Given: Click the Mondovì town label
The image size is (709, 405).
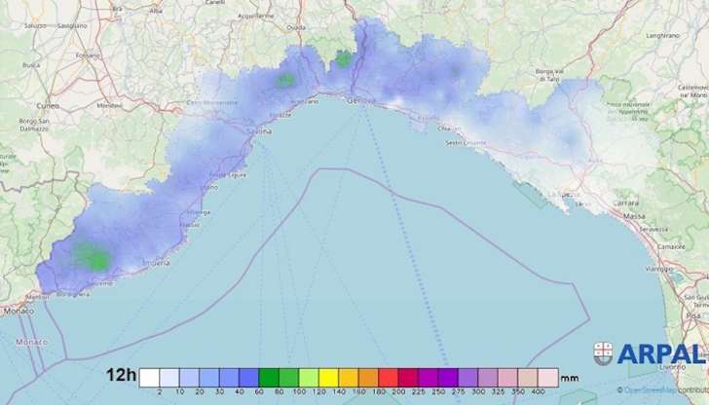Looking at the screenshot, I should (109, 105).
